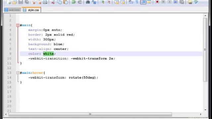Click 'background: blue;' text

coord(46,44)
